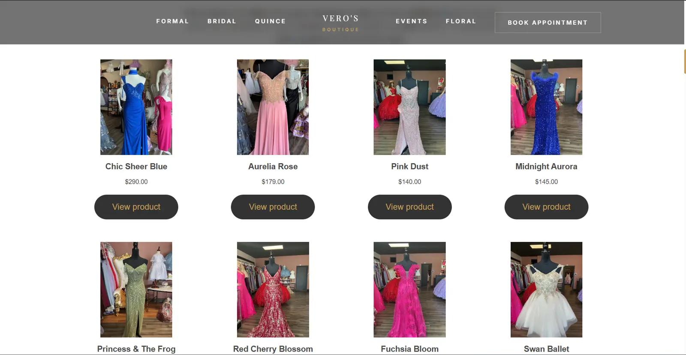Open the Aurelia Rose dress photo
686x355 pixels.
(273, 107)
